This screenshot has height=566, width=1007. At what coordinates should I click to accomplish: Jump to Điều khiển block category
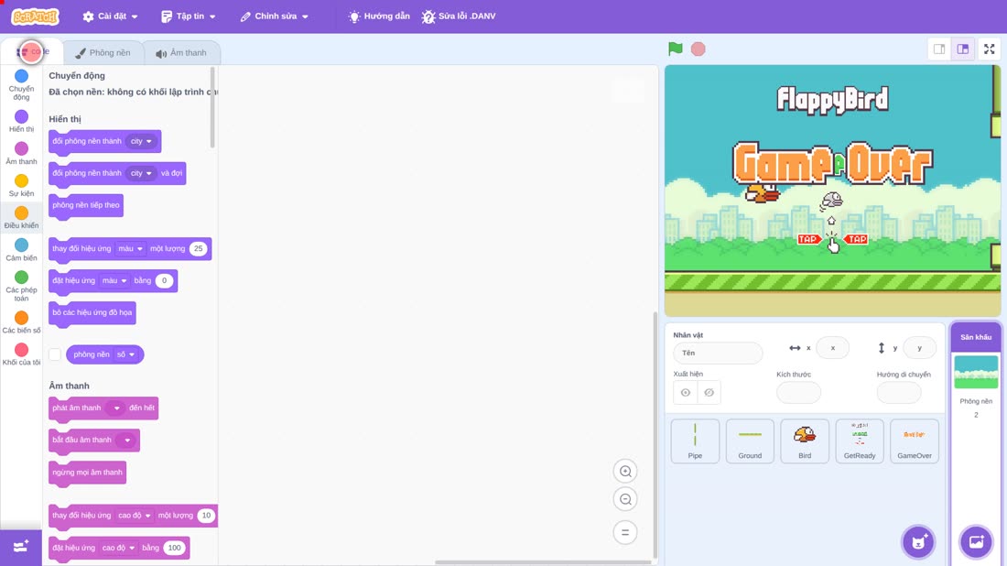[21, 218]
